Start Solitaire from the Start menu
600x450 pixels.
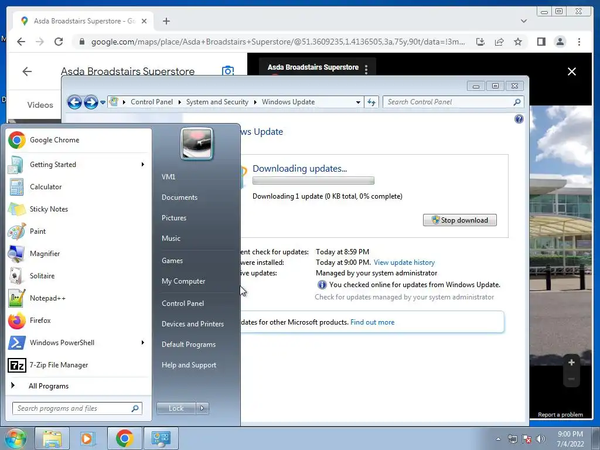tap(79, 276)
